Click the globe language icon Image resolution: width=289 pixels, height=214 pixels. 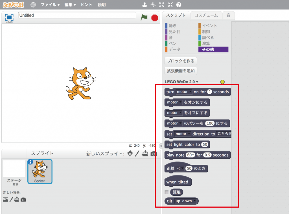click(33, 5)
